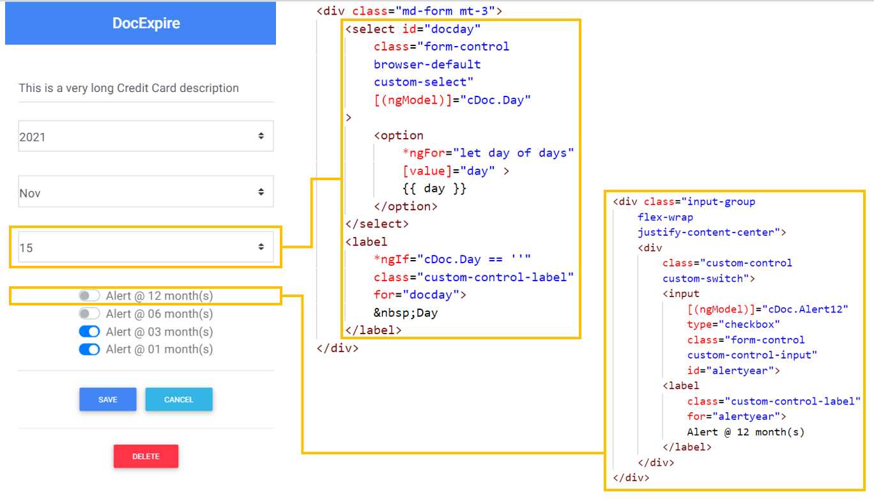
Task: Disable the Alert @ 03 month(s) switch
Action: pos(89,332)
